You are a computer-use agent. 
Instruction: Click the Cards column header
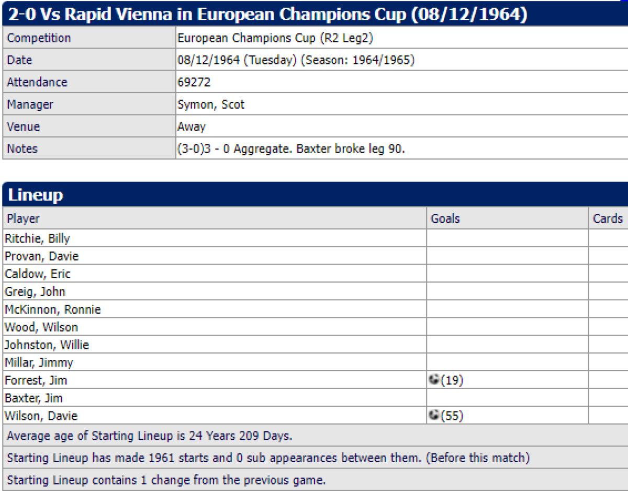click(608, 218)
